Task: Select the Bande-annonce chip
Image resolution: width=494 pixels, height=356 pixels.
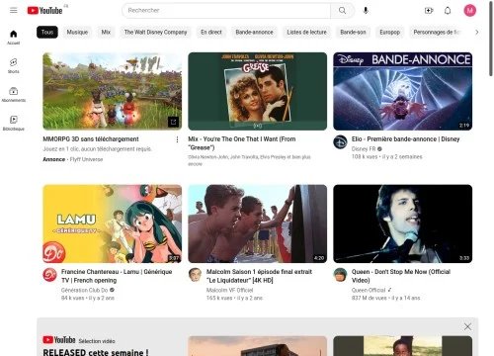Action: point(254,32)
